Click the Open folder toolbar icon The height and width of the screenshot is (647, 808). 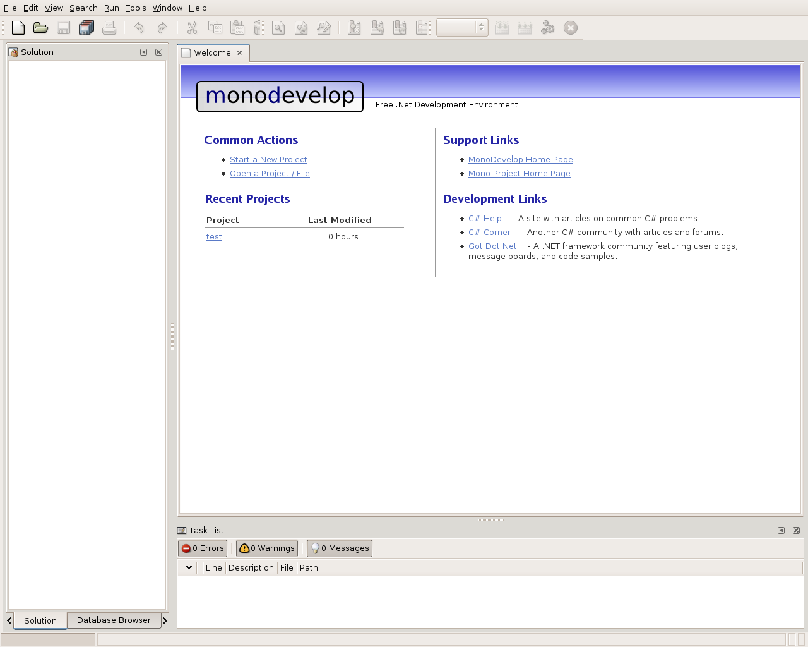[41, 28]
